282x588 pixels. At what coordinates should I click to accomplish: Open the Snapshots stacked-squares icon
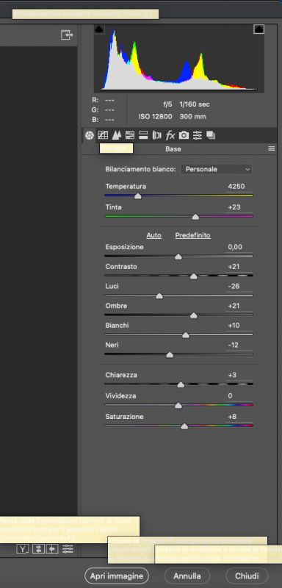coord(211,135)
